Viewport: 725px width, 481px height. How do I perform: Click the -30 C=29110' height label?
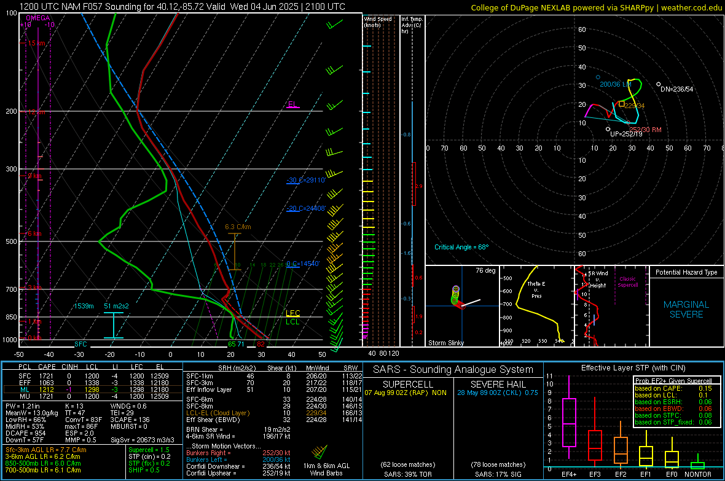pyautogui.click(x=306, y=180)
